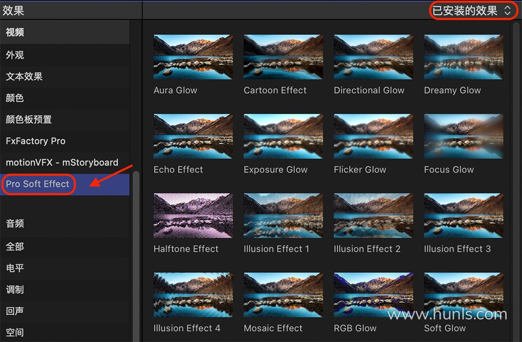
Task: Click the 'Dreamy Glow' label text
Action: [452, 90]
